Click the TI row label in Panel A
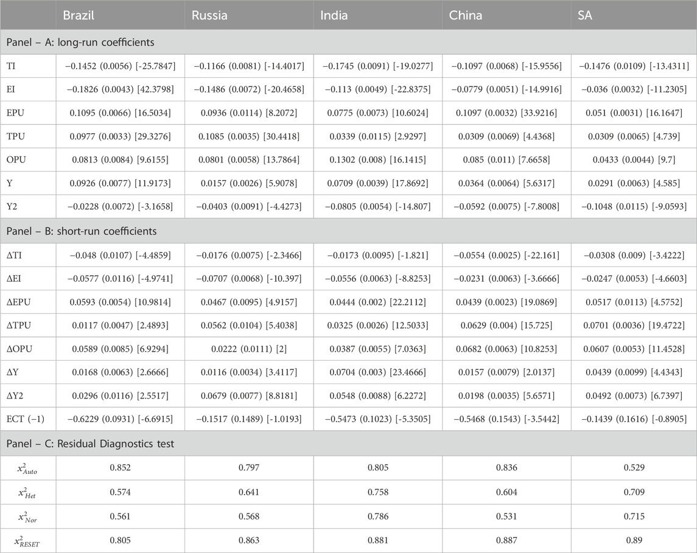Screen dimensions: 697x553 click(x=11, y=66)
